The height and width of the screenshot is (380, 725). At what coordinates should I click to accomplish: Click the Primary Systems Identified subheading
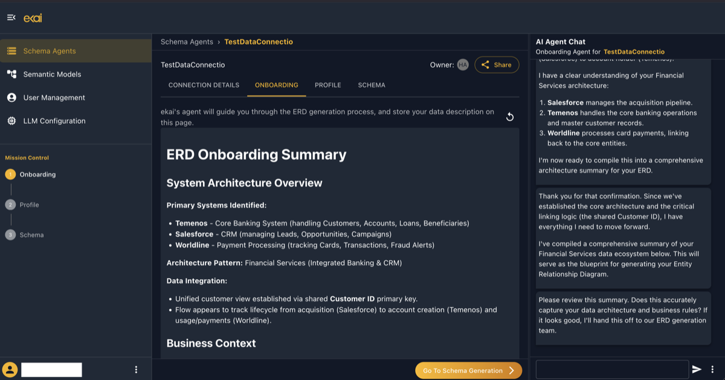tap(216, 205)
